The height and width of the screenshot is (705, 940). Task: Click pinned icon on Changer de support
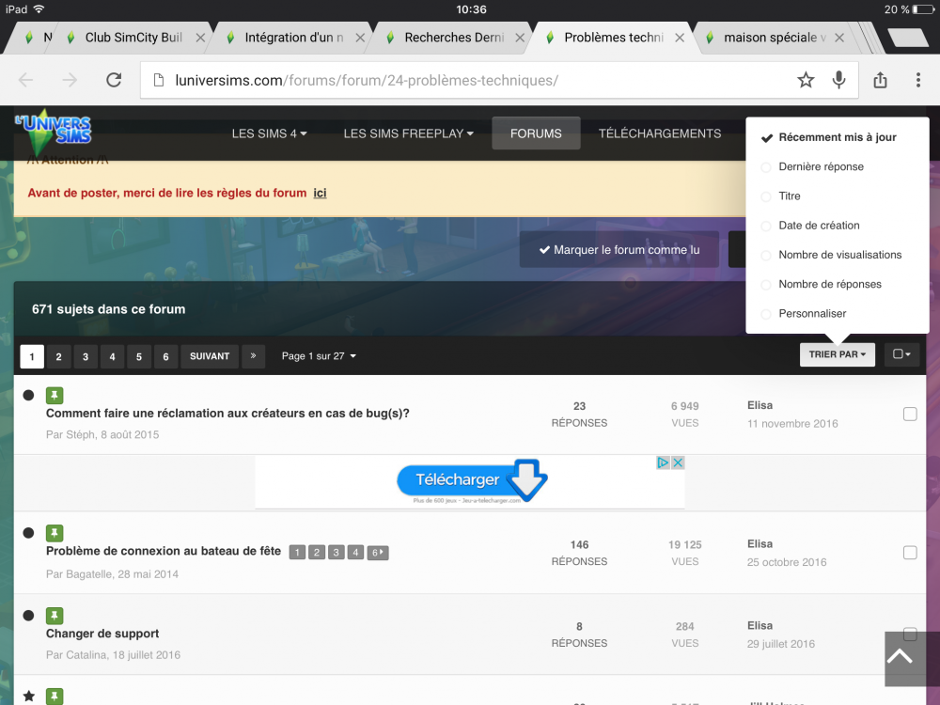point(55,616)
